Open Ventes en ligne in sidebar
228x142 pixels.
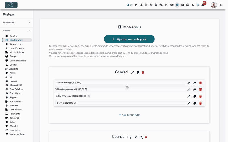pos(17,134)
